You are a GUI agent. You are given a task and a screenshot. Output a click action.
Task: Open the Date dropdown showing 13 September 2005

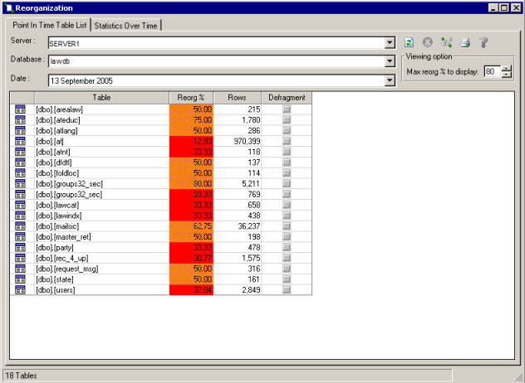pyautogui.click(x=390, y=80)
